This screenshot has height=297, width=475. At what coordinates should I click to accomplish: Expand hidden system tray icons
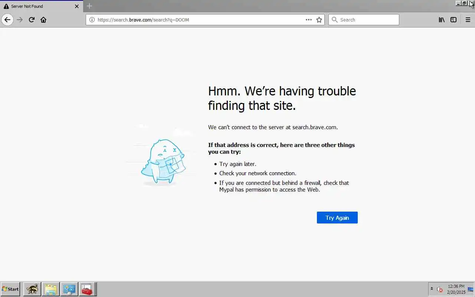(x=432, y=289)
